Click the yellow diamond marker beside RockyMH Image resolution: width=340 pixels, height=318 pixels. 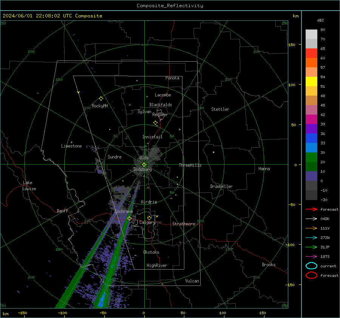tap(101, 99)
